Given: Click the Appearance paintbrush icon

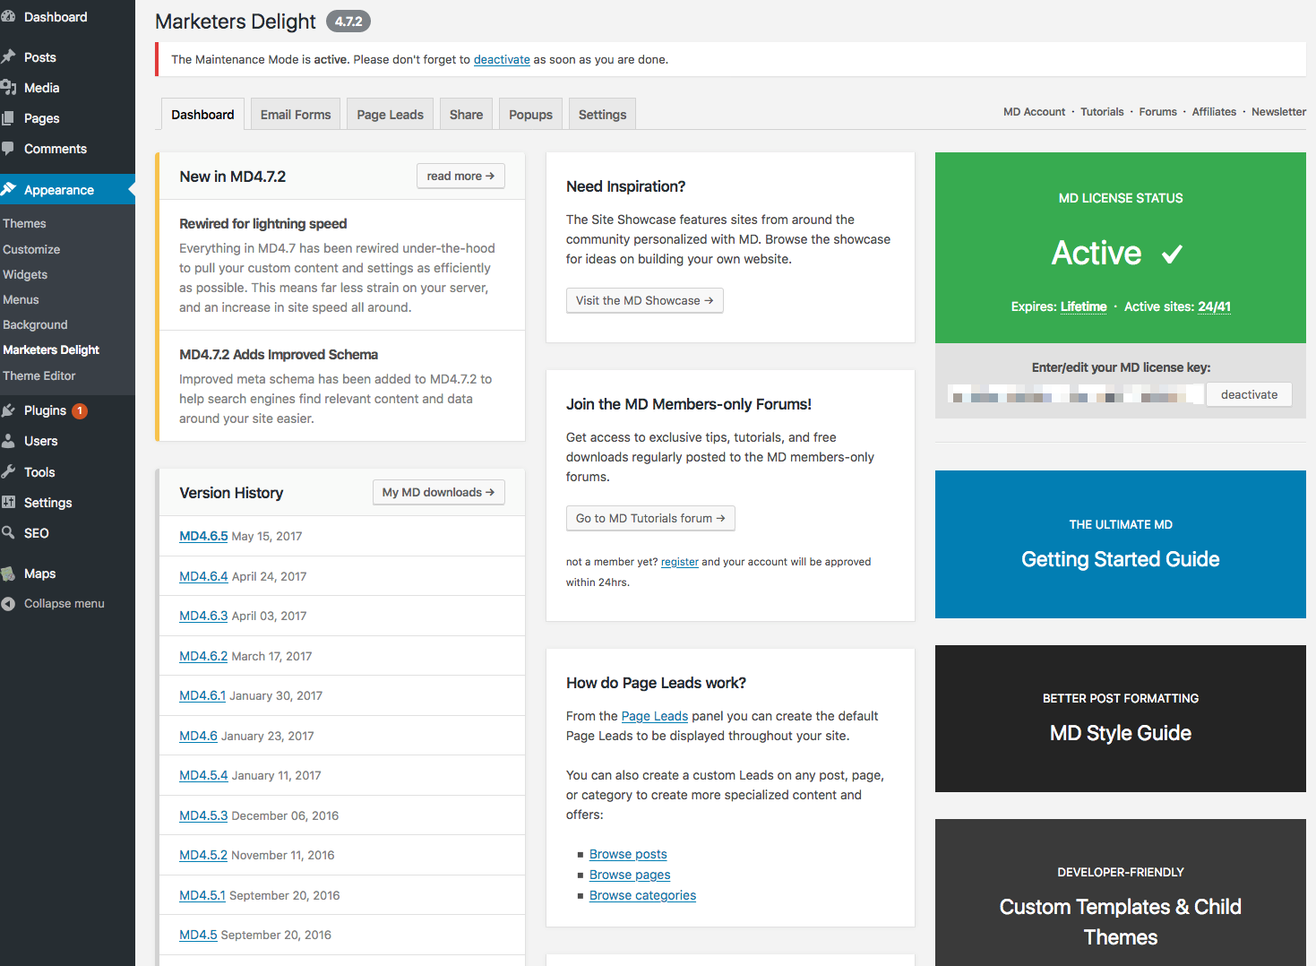Looking at the screenshot, I should point(8,190).
